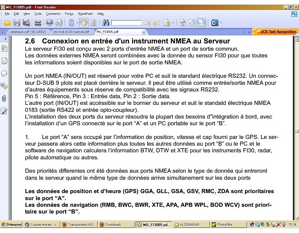299x233 pixels.
Task: Toggle the Fit Width view icon
Action: (x=201, y=23)
